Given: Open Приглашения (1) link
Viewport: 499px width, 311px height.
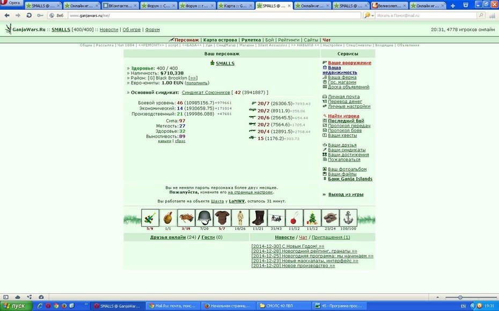Looking at the screenshot, I should coord(331,237).
